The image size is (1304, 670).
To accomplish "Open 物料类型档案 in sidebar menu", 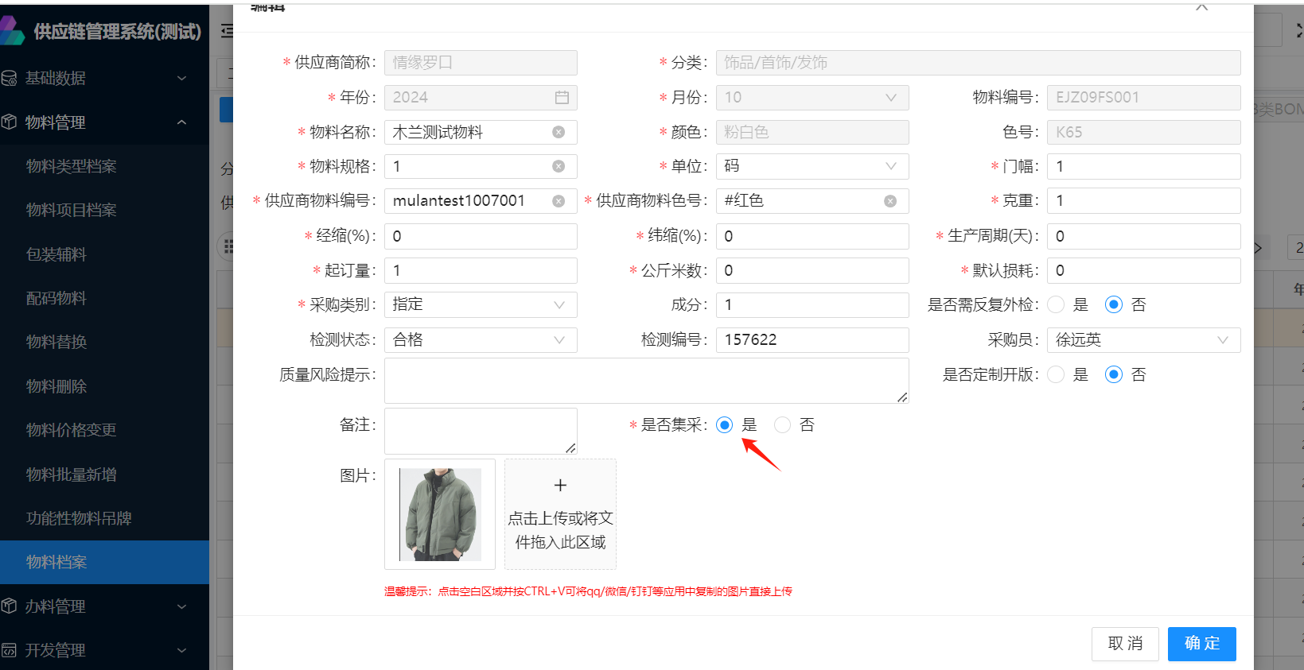I will coord(72,166).
